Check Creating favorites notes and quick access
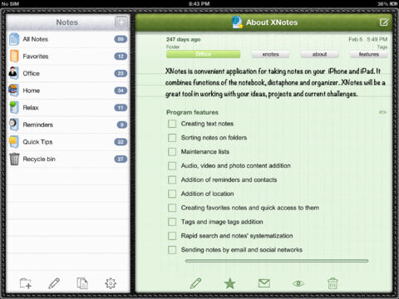The height and width of the screenshot is (299, 399). pyautogui.click(x=172, y=208)
